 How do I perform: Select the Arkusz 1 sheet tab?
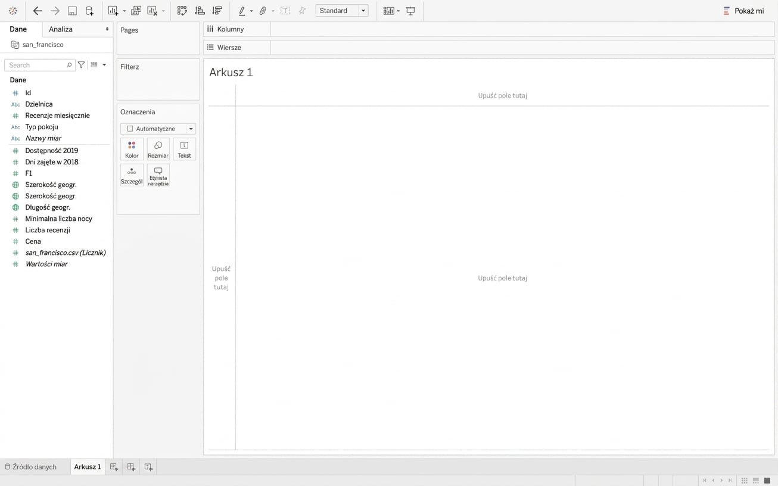pyautogui.click(x=88, y=467)
